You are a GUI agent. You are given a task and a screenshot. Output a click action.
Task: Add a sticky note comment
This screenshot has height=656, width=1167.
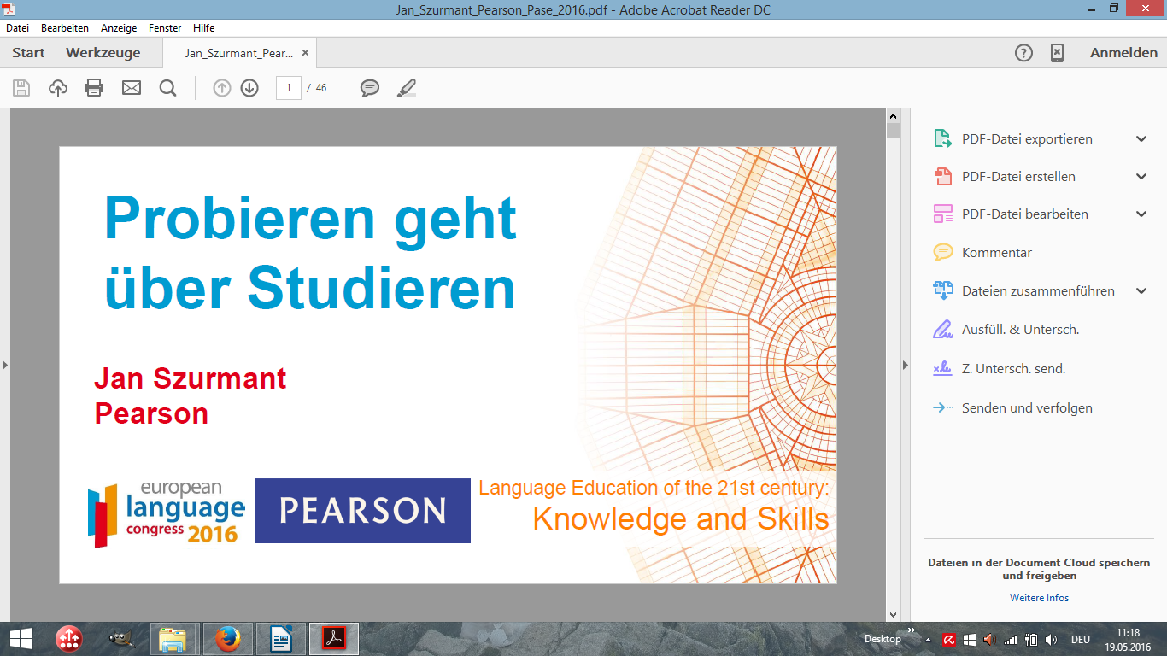[370, 88]
